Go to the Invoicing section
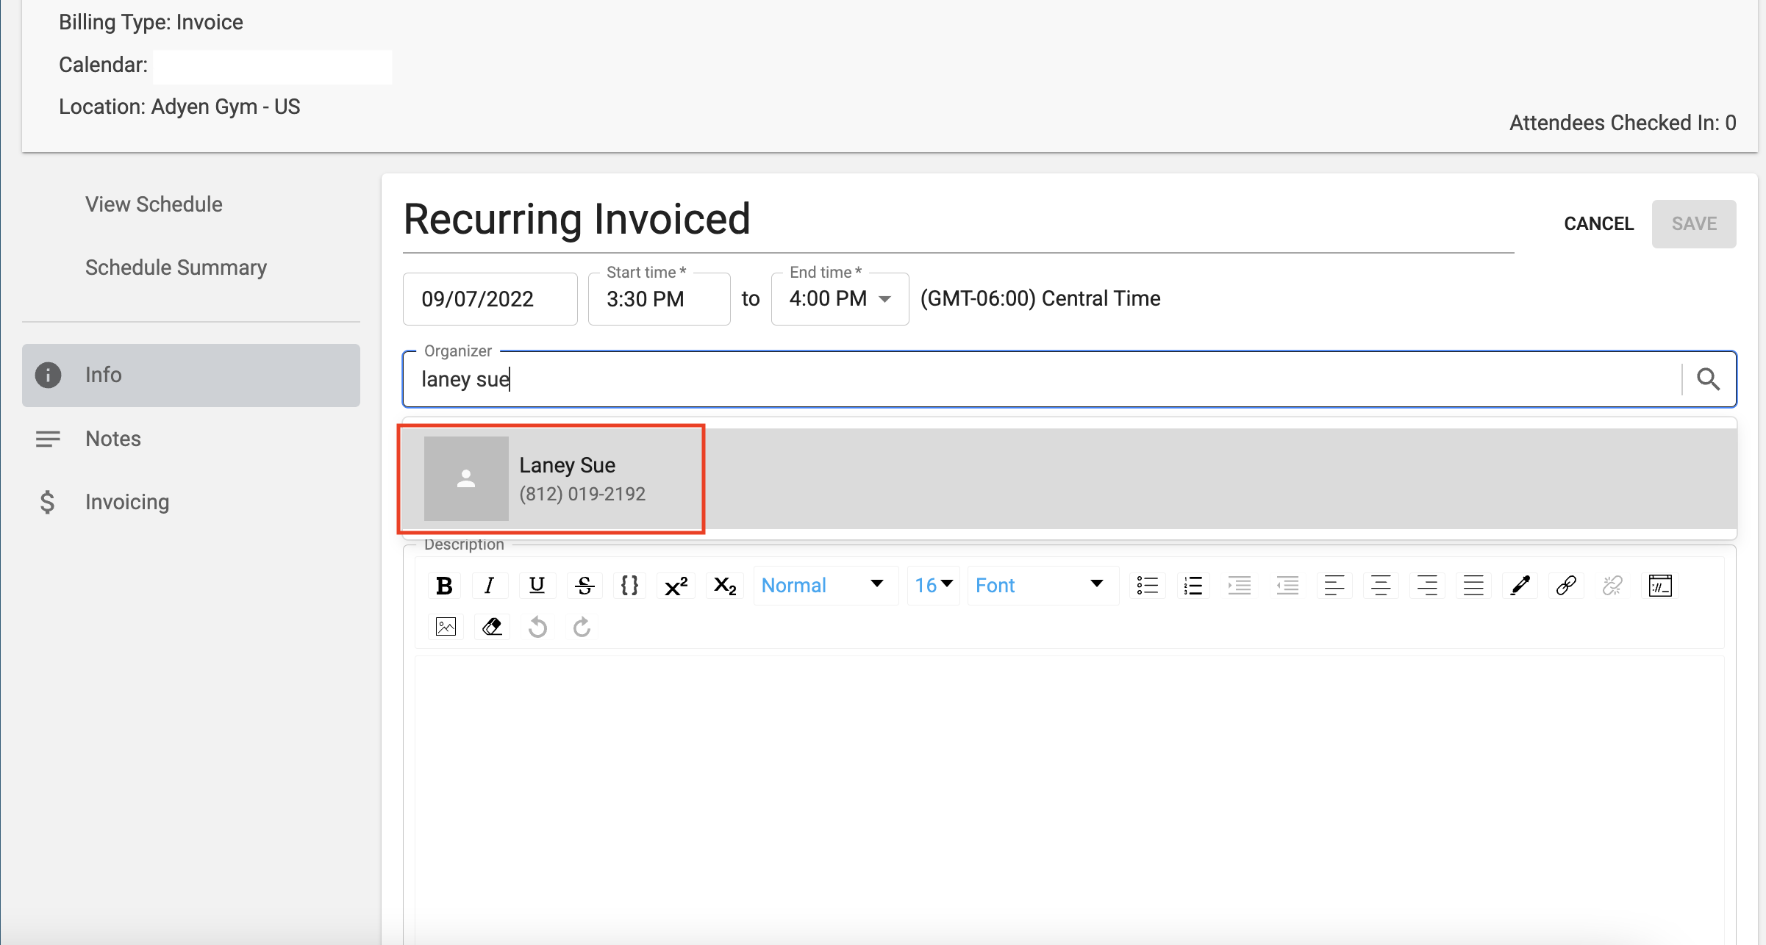This screenshot has height=945, width=1766. (126, 502)
